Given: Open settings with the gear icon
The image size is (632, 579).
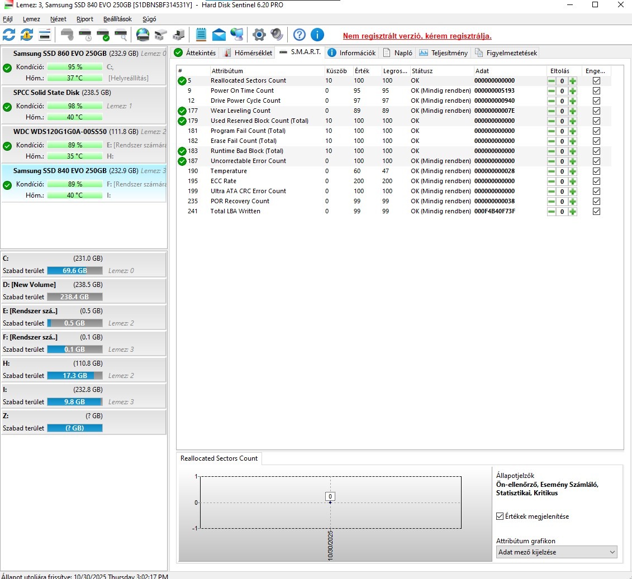Looking at the screenshot, I should point(259,35).
